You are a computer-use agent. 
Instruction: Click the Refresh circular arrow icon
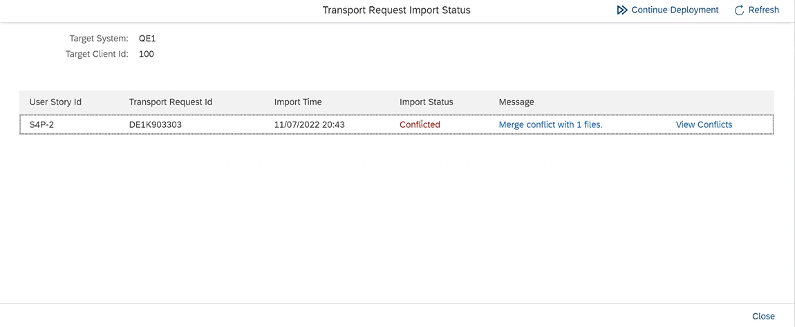coord(739,10)
